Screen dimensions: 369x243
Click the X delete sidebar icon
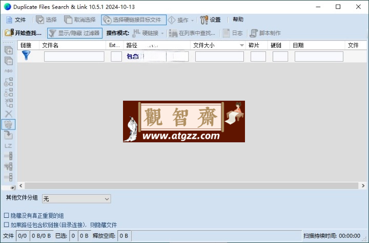(9, 114)
